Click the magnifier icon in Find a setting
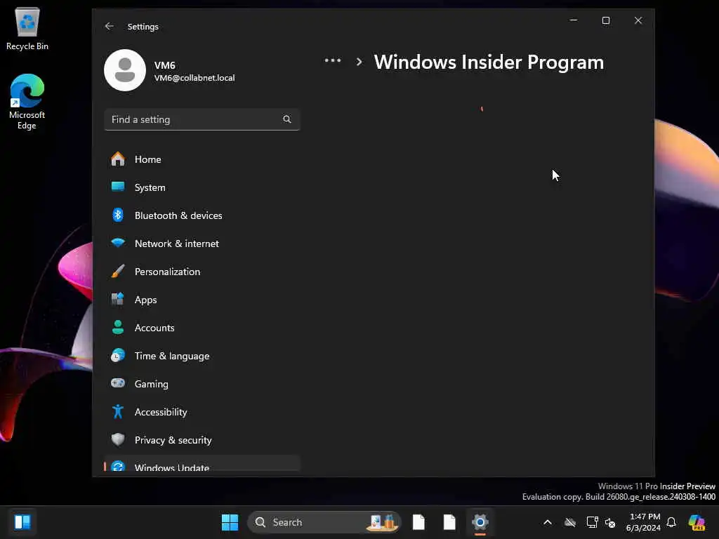Viewport: 719px width, 539px height. [287, 119]
